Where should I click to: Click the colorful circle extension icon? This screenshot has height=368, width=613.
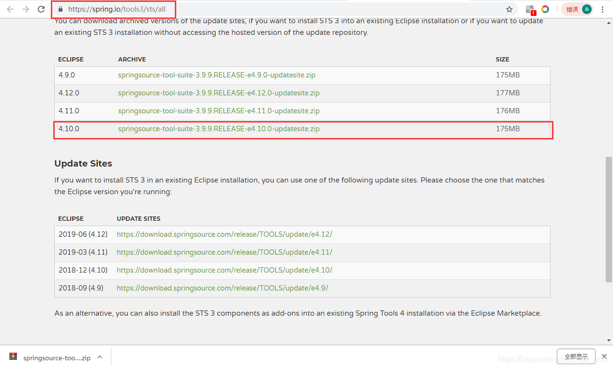545,9
